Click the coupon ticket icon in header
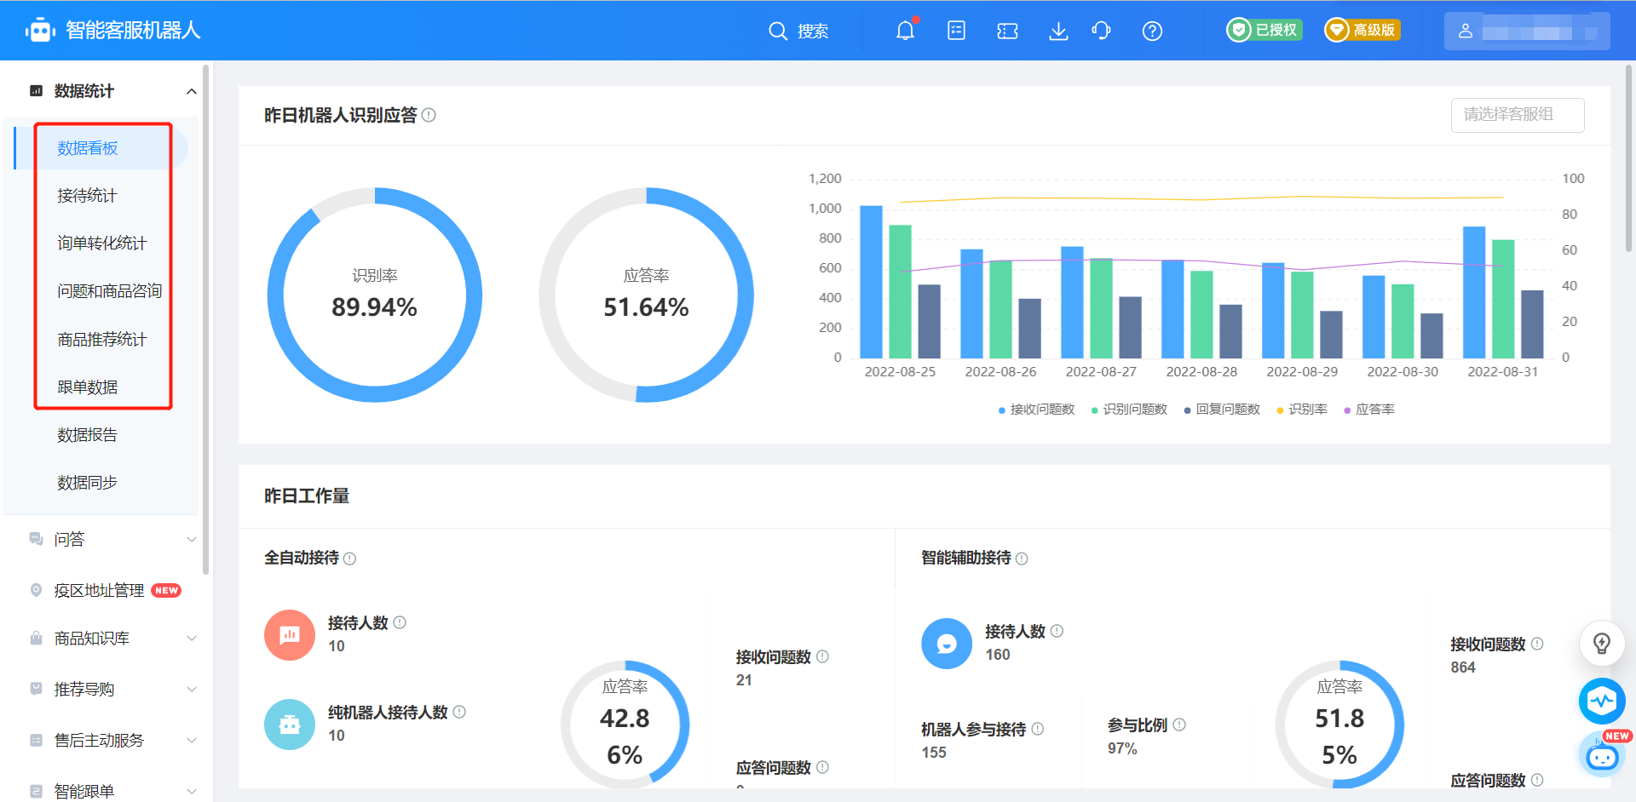This screenshot has width=1636, height=802. pos(1007,32)
